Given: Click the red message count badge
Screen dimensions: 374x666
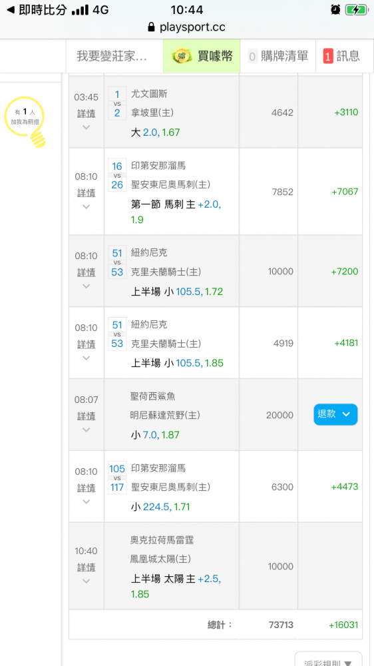Looking at the screenshot, I should (327, 56).
